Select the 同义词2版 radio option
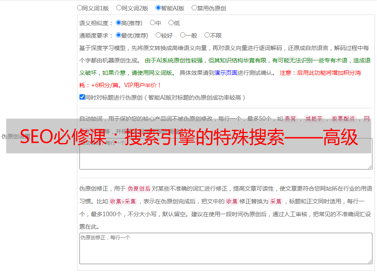The height and width of the screenshot is (272, 377). [x=119, y=8]
